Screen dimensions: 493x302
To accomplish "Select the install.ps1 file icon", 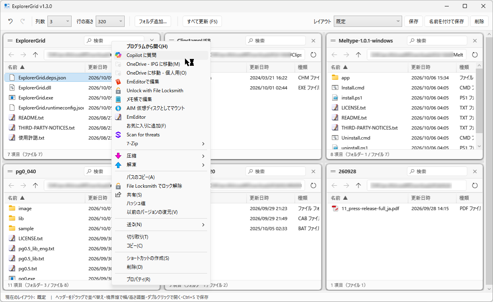I will [x=335, y=97].
